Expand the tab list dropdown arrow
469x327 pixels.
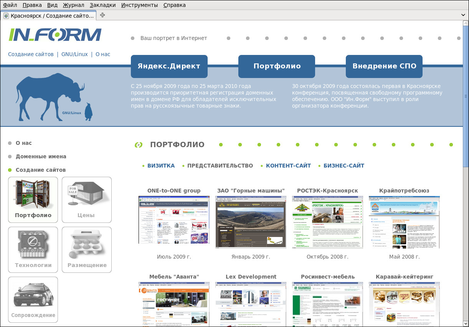pos(463,15)
